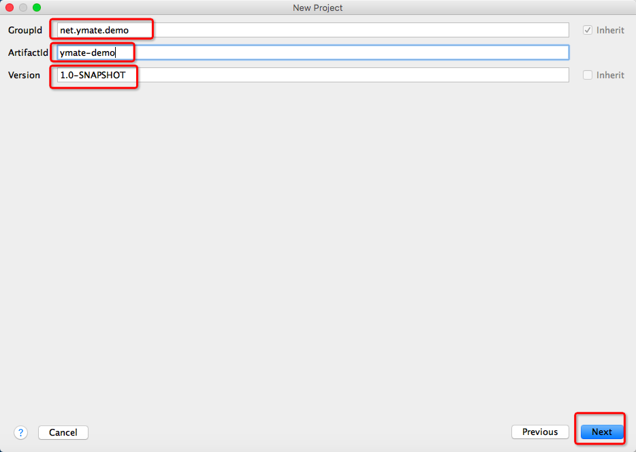Click the GroupId input field

[313, 30]
